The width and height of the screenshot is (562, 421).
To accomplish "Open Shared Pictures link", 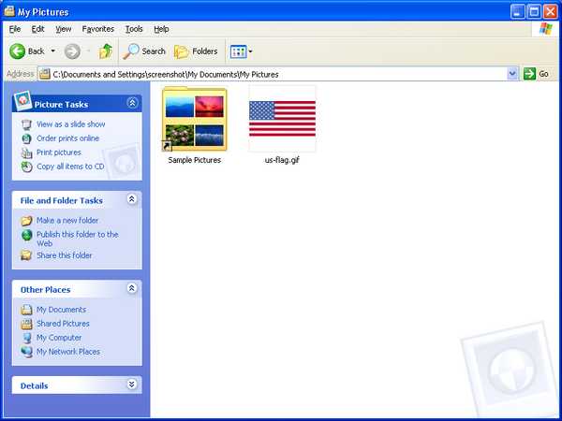I will click(63, 324).
